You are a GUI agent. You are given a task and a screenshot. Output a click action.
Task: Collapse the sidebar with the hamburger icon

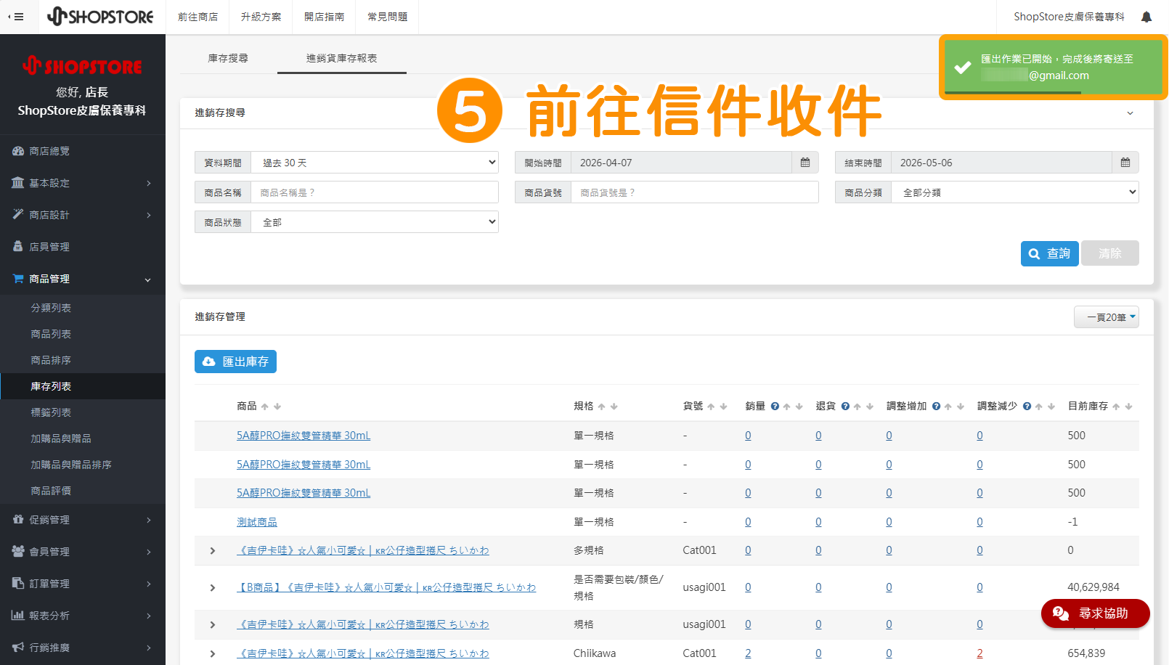pos(16,17)
